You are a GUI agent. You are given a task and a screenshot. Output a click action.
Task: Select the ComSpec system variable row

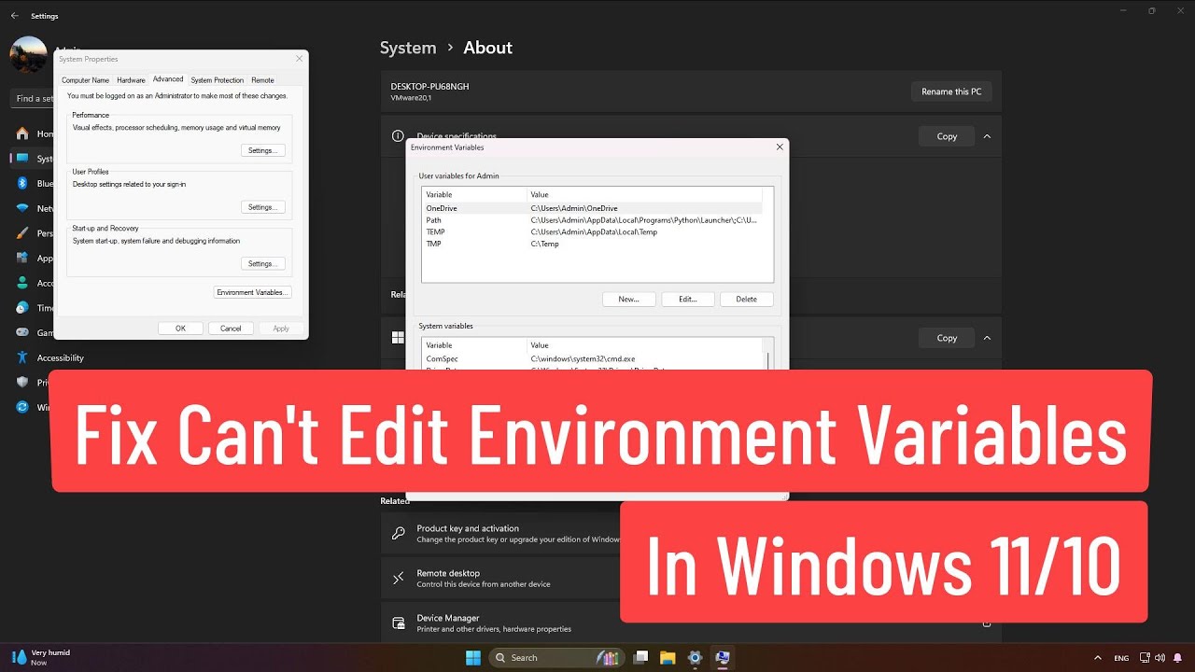(x=592, y=358)
